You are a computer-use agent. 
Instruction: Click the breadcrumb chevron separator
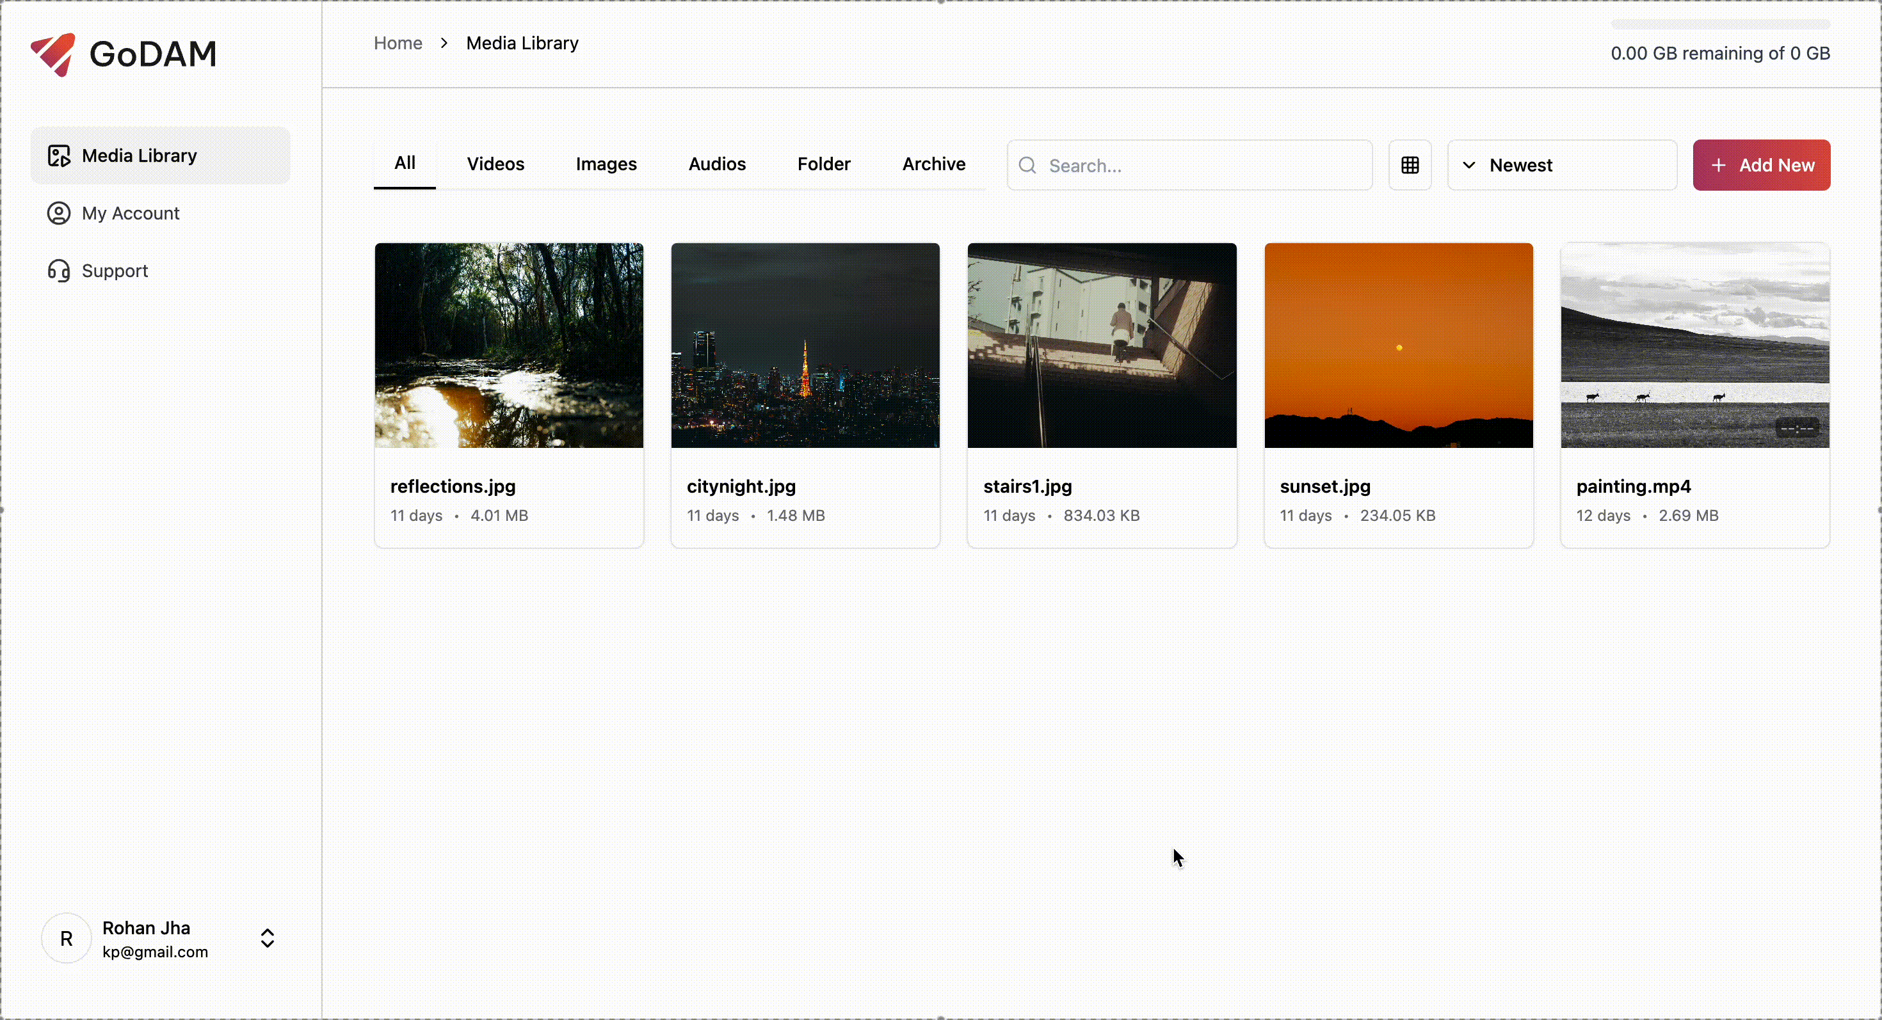444,43
